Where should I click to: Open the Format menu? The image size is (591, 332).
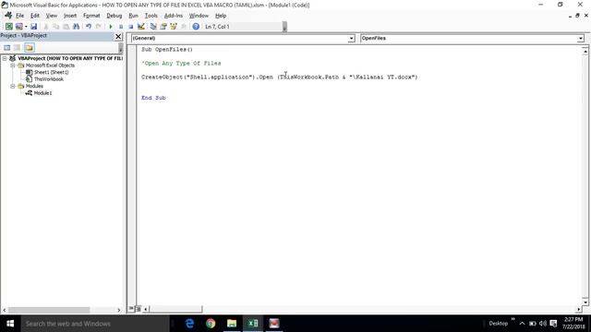click(91, 16)
